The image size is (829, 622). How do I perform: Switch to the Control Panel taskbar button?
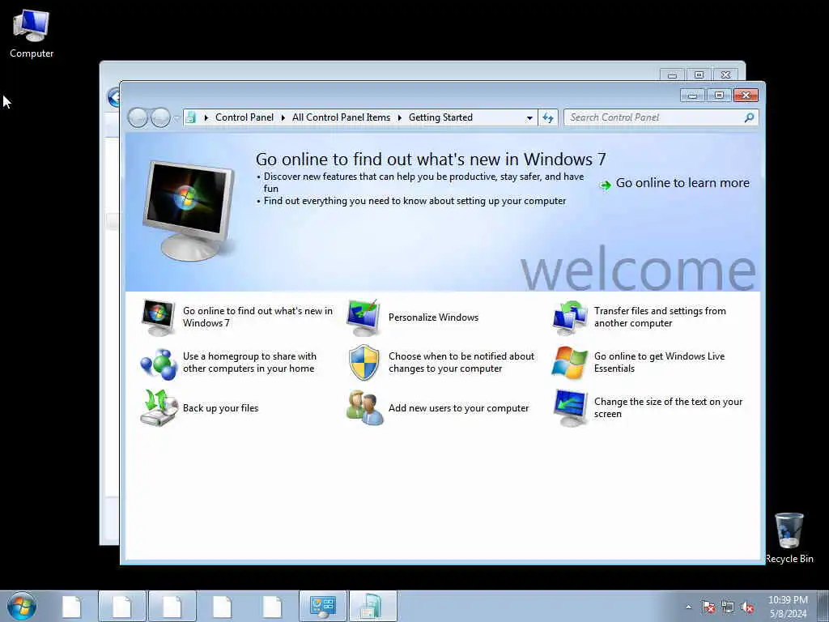pyautogui.click(x=322, y=606)
